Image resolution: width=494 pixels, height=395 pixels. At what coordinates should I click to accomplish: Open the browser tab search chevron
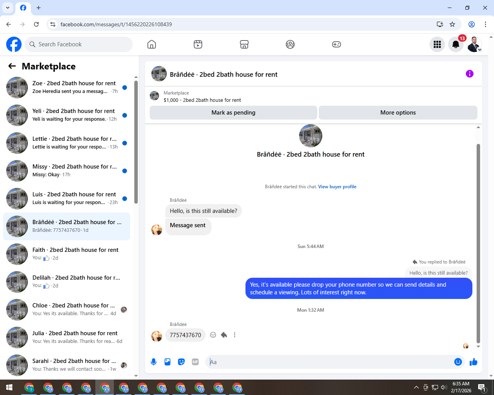tap(8, 8)
